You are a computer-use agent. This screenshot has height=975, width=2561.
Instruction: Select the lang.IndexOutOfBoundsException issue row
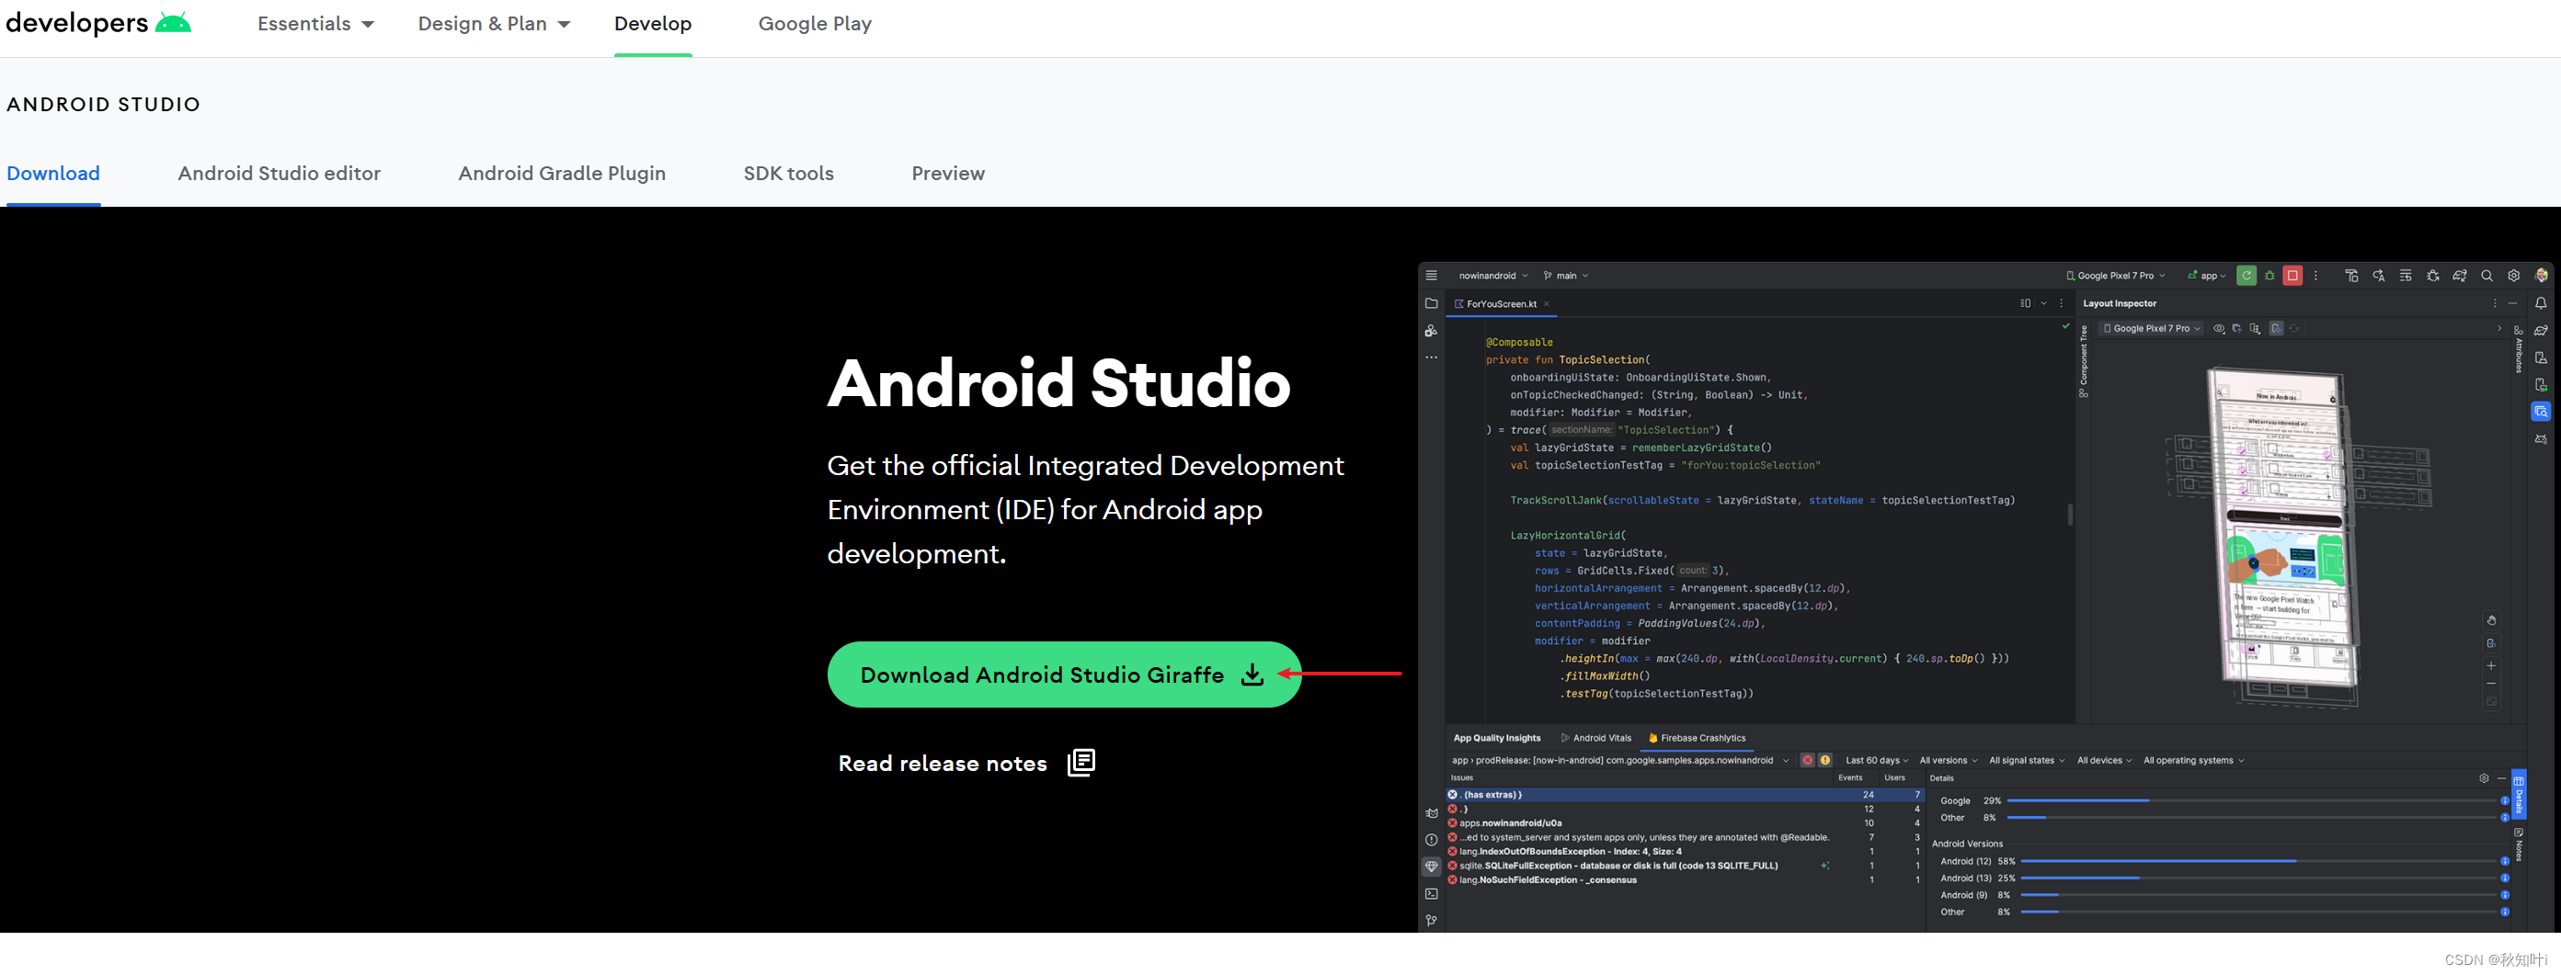(1684, 851)
